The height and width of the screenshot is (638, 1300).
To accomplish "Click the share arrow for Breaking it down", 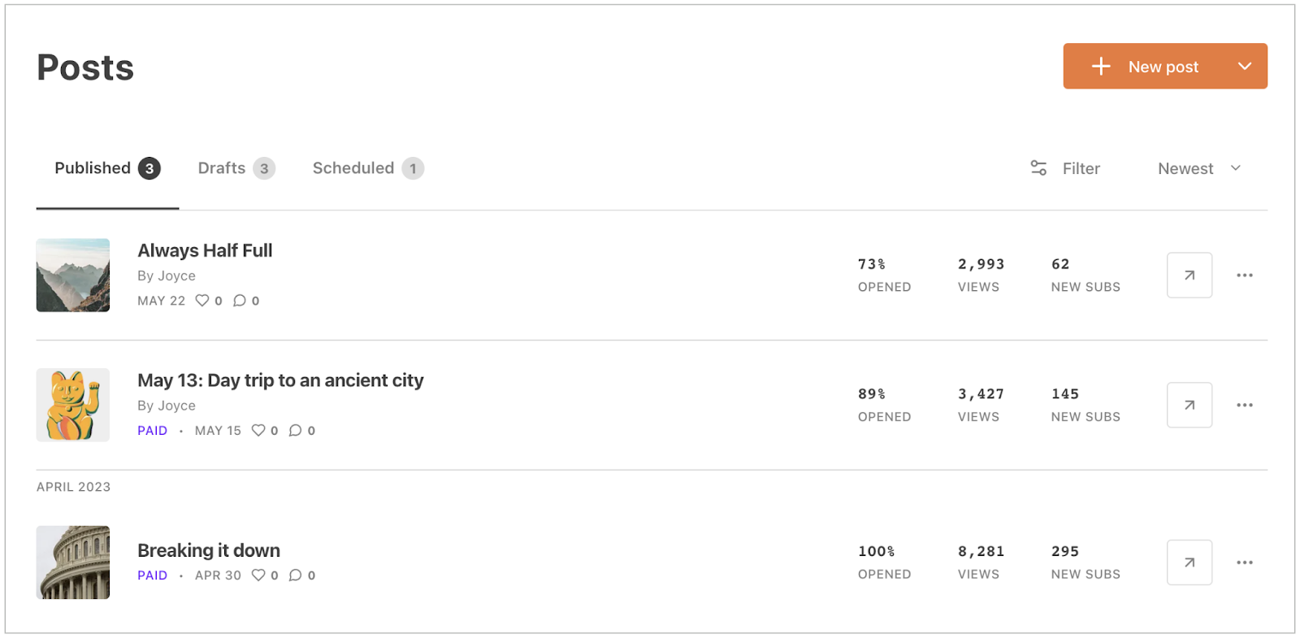I will click(1189, 562).
